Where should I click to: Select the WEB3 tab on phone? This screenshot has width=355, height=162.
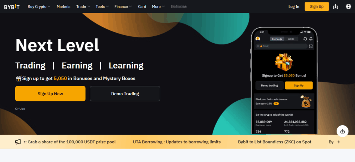tap(291, 39)
